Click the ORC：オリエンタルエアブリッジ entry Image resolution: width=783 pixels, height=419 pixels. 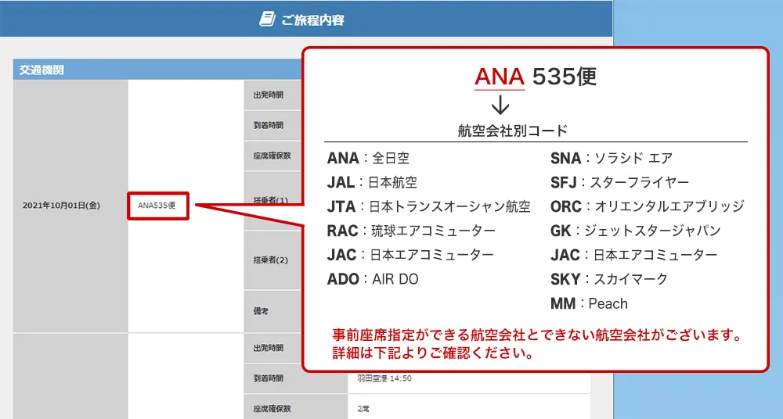point(648,206)
